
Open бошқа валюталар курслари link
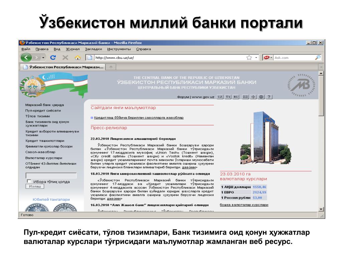coord(244,205)
